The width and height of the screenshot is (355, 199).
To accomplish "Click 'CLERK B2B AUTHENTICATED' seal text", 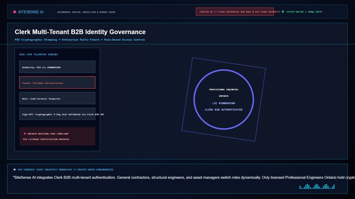I will (x=224, y=109).
